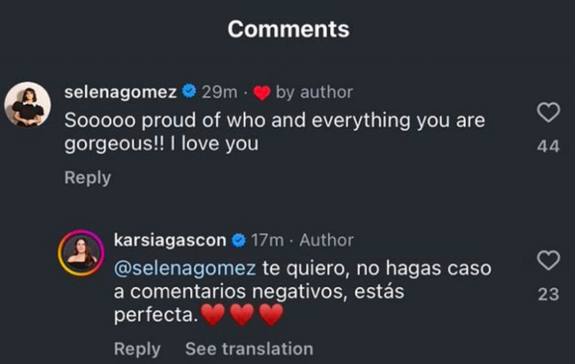Click the 29m timestamp on selenagomez's comment
The height and width of the screenshot is (364, 575).
click(x=219, y=92)
